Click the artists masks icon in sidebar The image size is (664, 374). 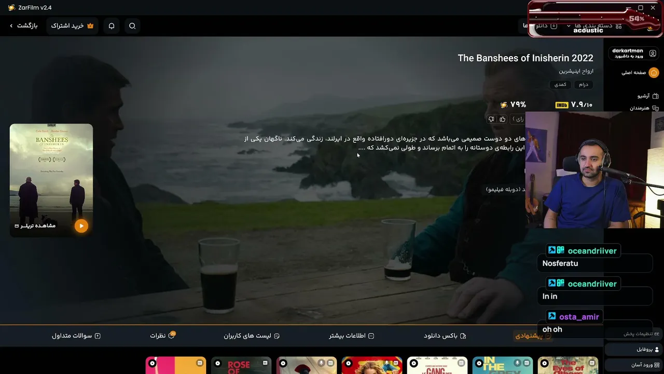(x=655, y=108)
